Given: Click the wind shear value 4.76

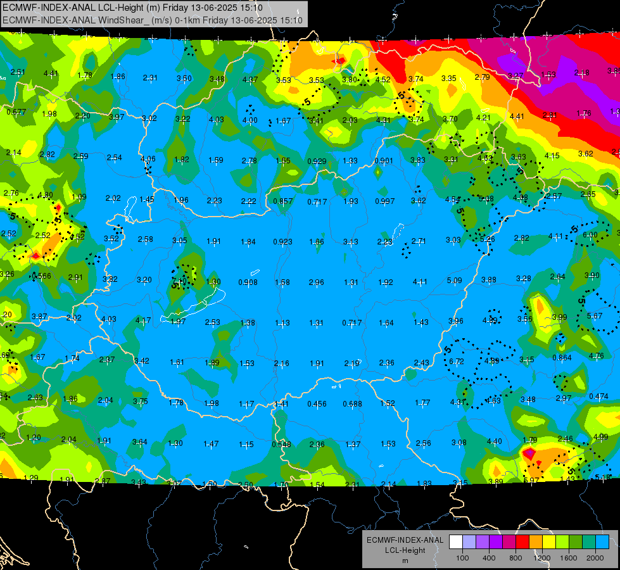Looking at the screenshot, I should click(x=597, y=355).
